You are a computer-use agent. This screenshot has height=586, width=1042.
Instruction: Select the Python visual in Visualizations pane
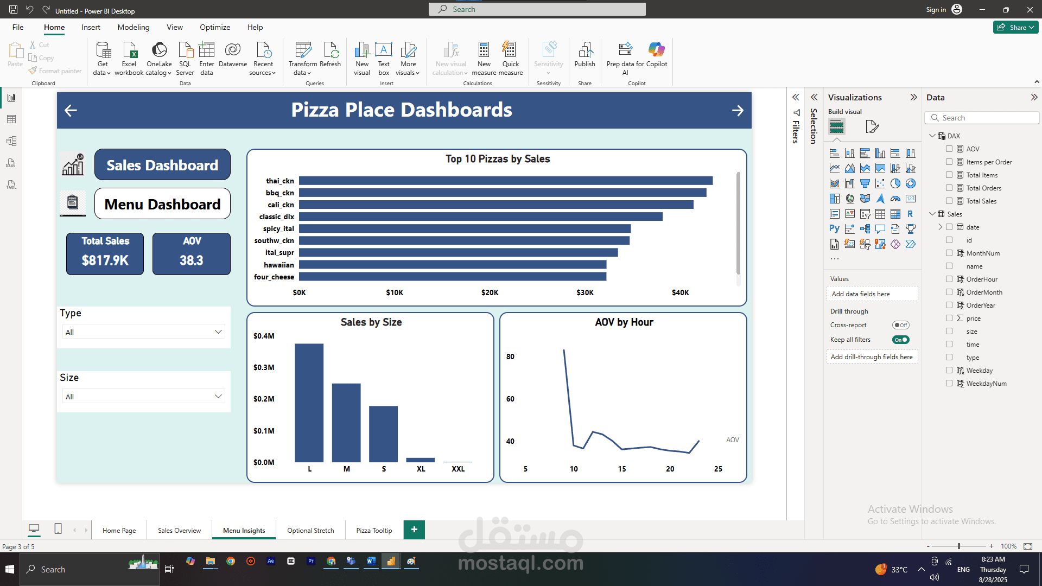tap(834, 228)
